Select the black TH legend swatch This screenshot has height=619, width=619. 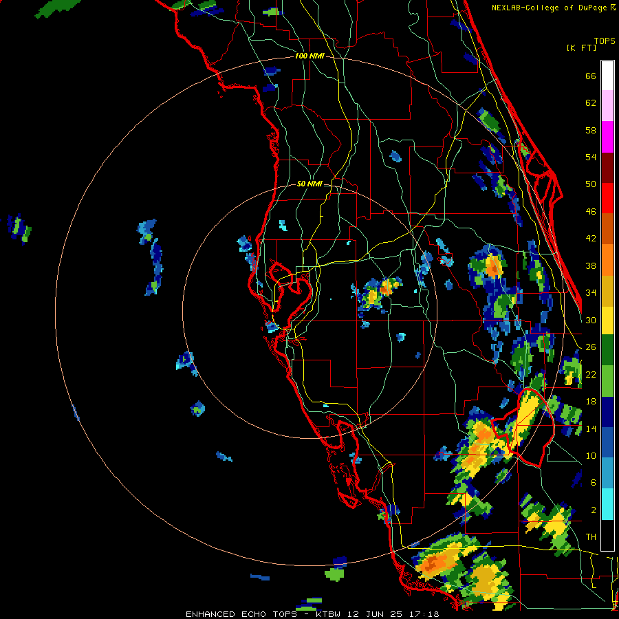(x=607, y=535)
